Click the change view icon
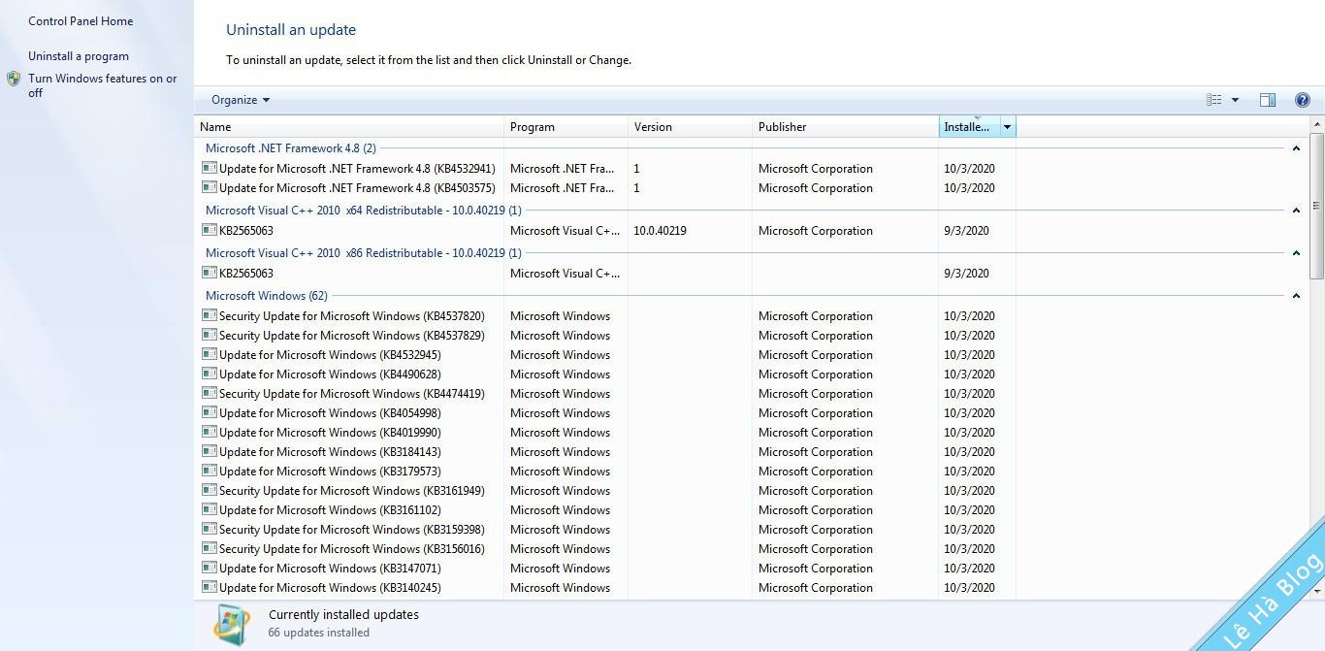This screenshot has width=1325, height=651. coord(1213,100)
